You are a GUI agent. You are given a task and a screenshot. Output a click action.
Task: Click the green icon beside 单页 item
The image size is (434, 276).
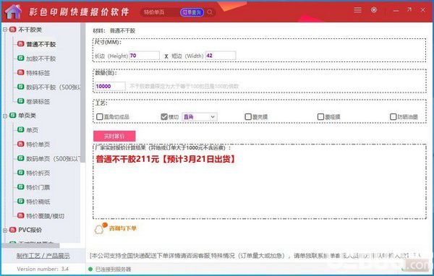(21, 129)
